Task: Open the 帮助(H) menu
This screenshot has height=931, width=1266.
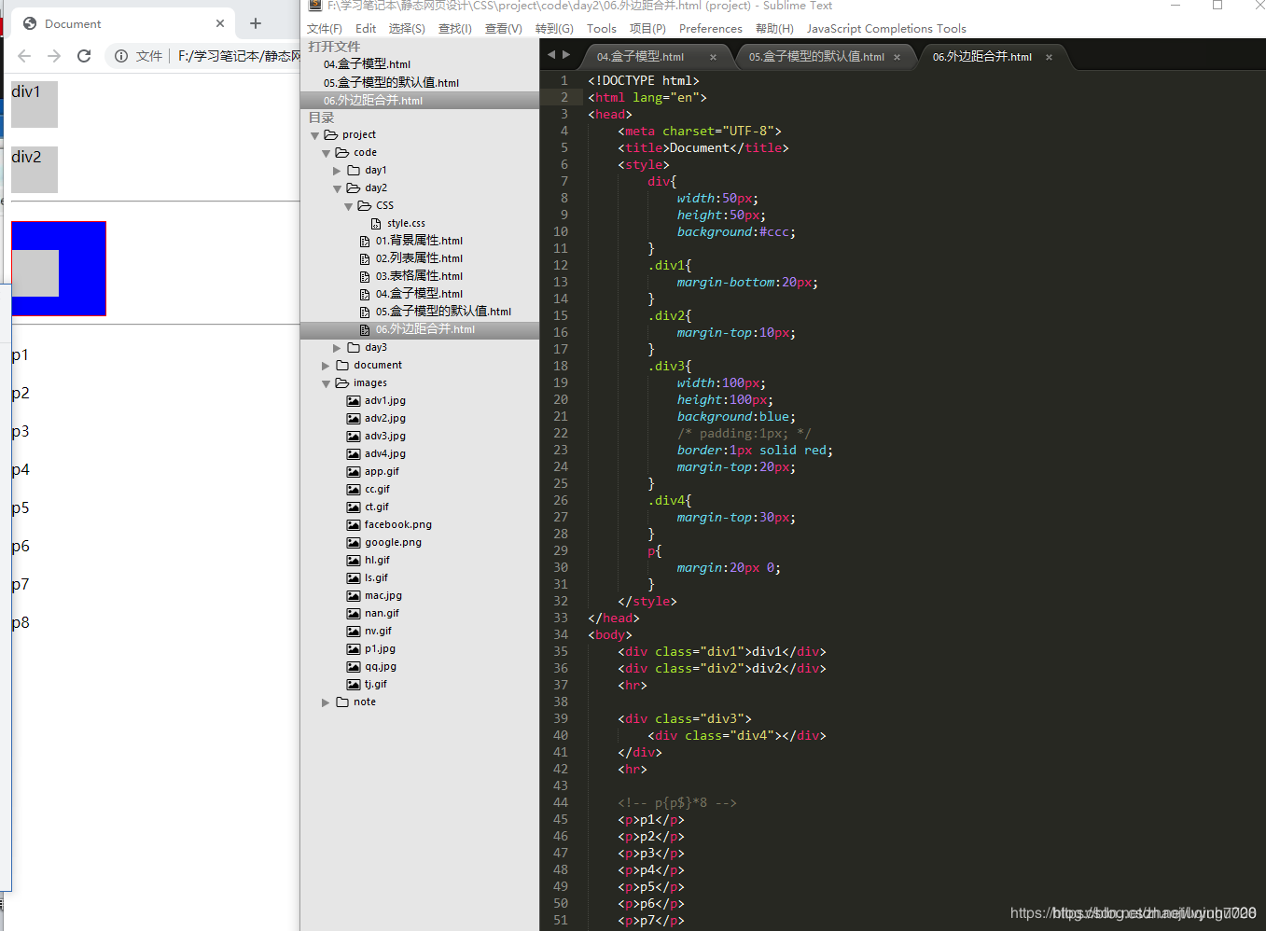Action: [774, 29]
